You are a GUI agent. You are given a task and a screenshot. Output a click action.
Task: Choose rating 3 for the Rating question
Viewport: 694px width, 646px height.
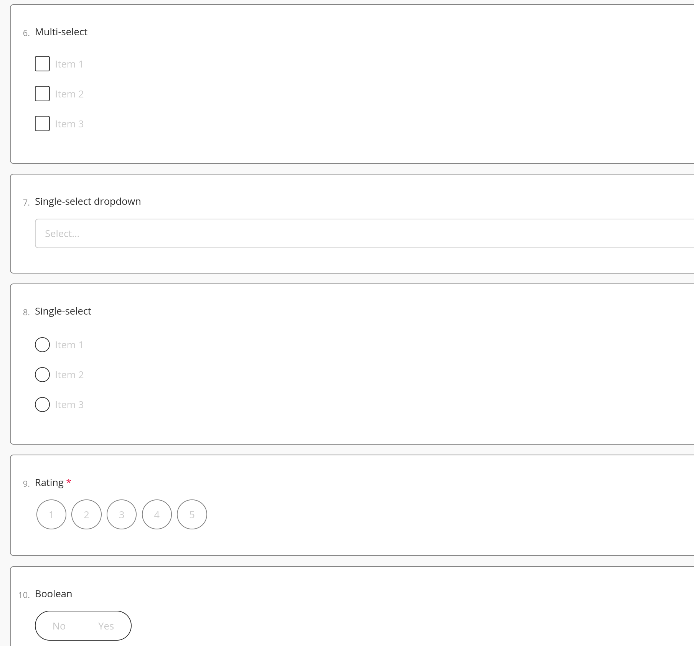tap(122, 514)
